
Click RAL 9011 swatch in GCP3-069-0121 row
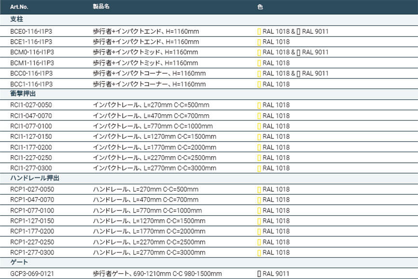click(x=259, y=274)
